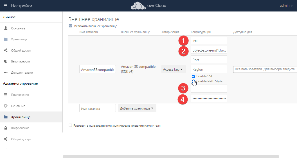The width and height of the screenshot is (297, 158).
Task: Click the bucket field containing lisii
Action: click(x=209, y=40)
